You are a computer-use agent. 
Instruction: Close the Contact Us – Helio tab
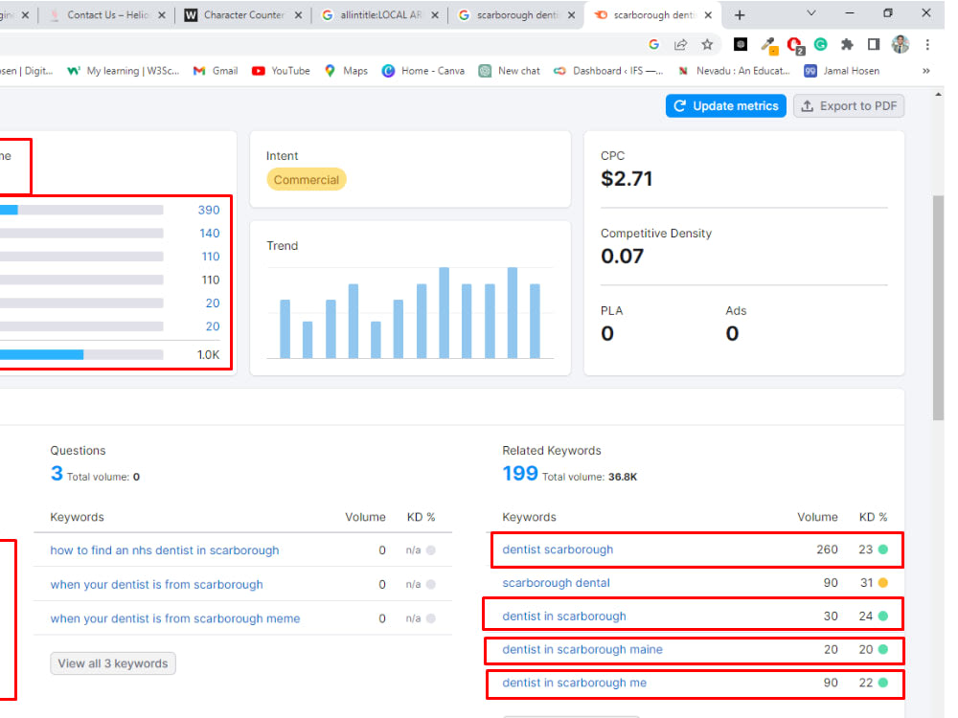[161, 15]
